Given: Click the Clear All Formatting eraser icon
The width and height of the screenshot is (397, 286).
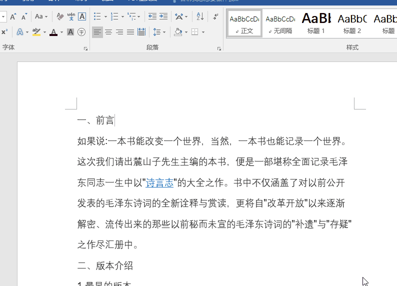Looking at the screenshot, I should coord(60,16).
